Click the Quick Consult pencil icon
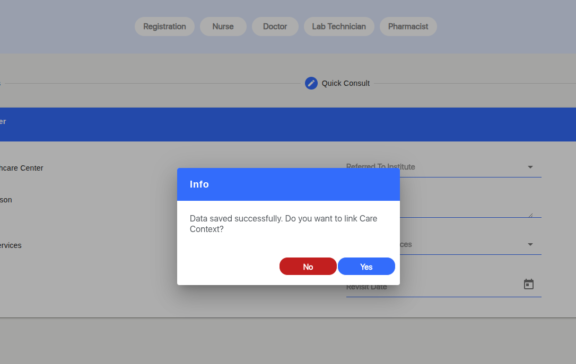 pyautogui.click(x=311, y=83)
